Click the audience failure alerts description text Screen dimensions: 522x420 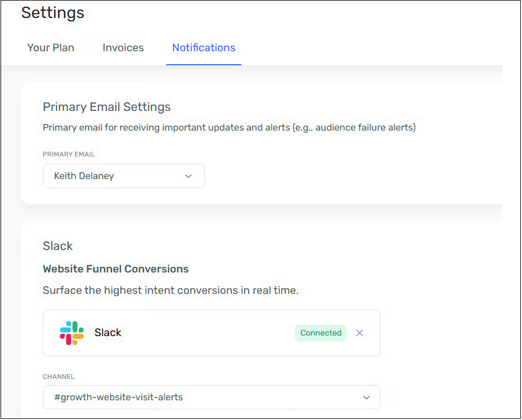pyautogui.click(x=229, y=128)
